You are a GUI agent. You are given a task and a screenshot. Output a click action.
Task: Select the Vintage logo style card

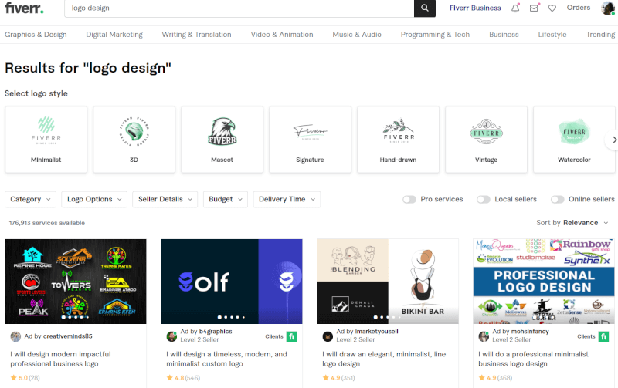(486, 140)
